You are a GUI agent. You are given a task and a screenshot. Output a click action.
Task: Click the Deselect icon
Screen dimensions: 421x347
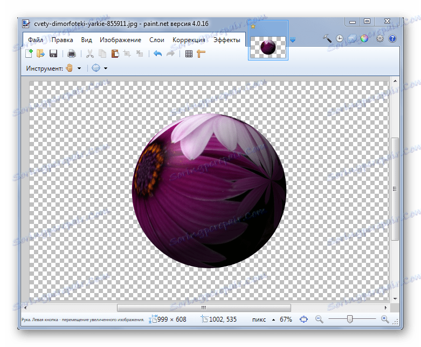point(140,54)
